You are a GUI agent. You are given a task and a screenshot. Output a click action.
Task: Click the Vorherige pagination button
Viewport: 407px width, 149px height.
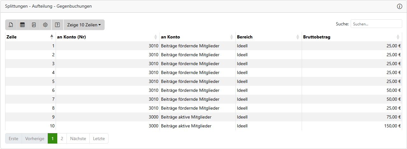tap(35, 139)
